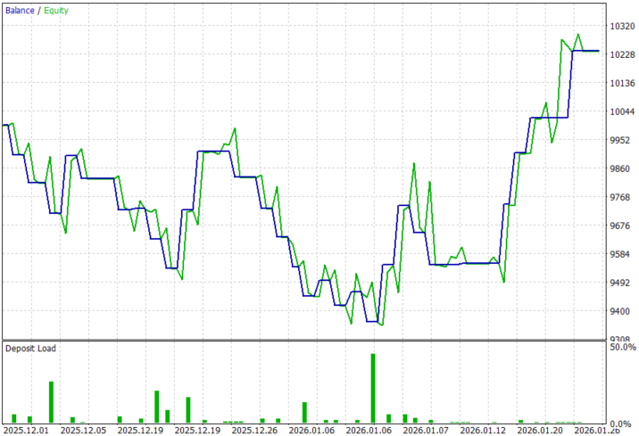
Task: Click the 9860 axis value
Action: pyautogui.click(x=622, y=169)
